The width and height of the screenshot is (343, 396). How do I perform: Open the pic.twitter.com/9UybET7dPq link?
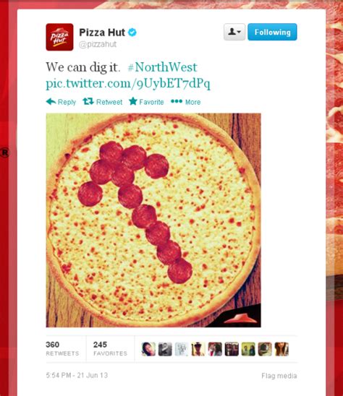[128, 84]
